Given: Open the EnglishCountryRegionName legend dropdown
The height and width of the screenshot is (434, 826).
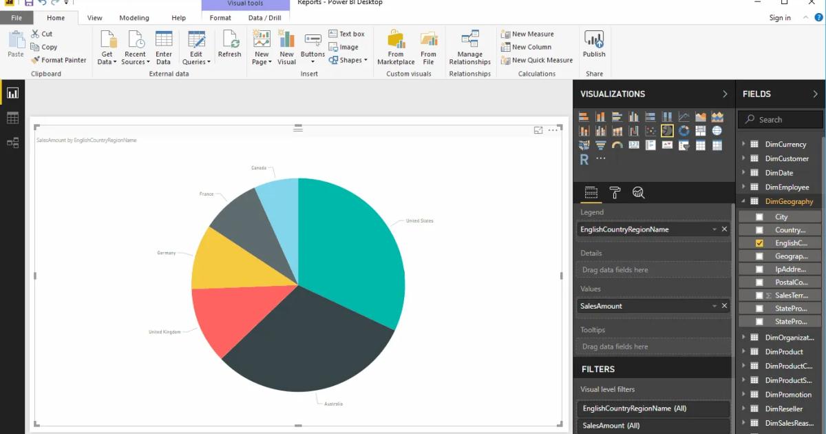Looking at the screenshot, I should tap(713, 229).
